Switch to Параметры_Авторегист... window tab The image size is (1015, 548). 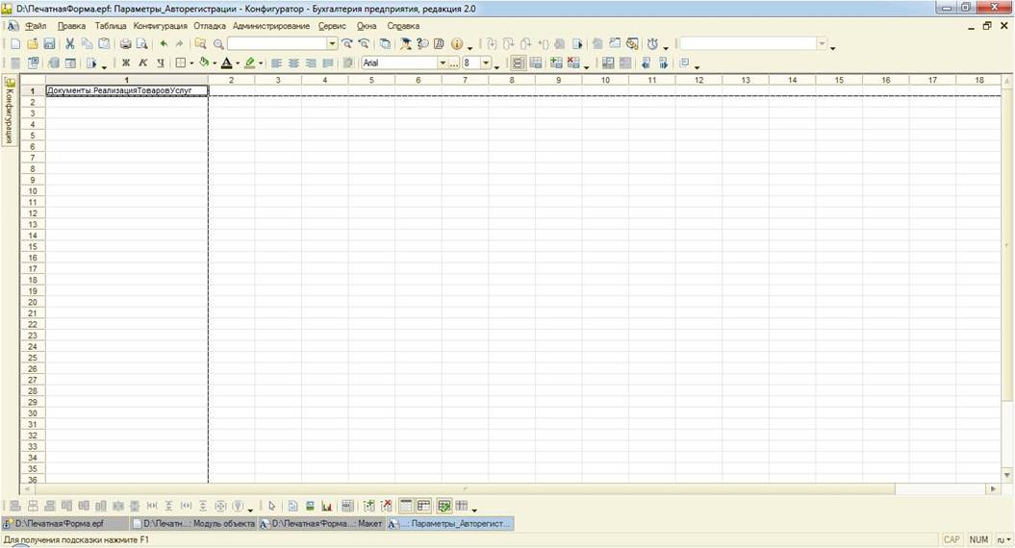[x=450, y=523]
